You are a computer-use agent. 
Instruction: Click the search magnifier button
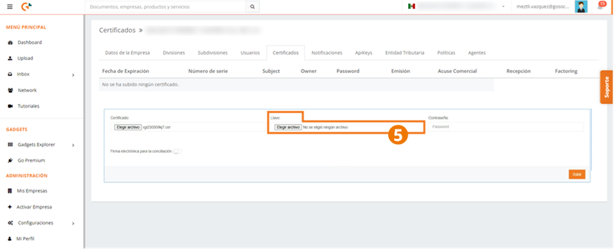252,6
